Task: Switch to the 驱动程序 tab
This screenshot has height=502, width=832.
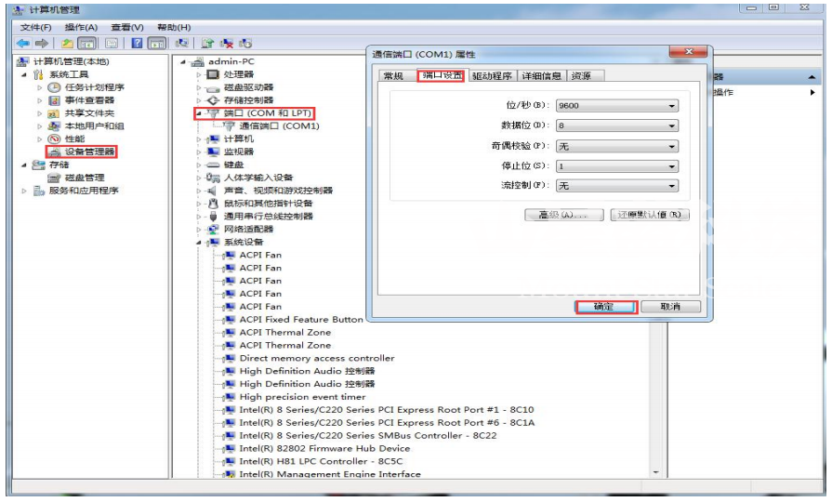Action: (491, 76)
